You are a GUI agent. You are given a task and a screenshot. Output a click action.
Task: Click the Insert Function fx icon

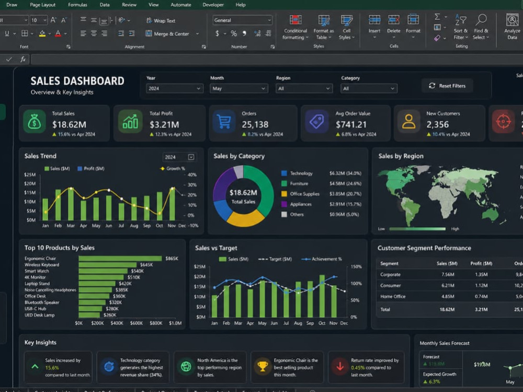23,60
